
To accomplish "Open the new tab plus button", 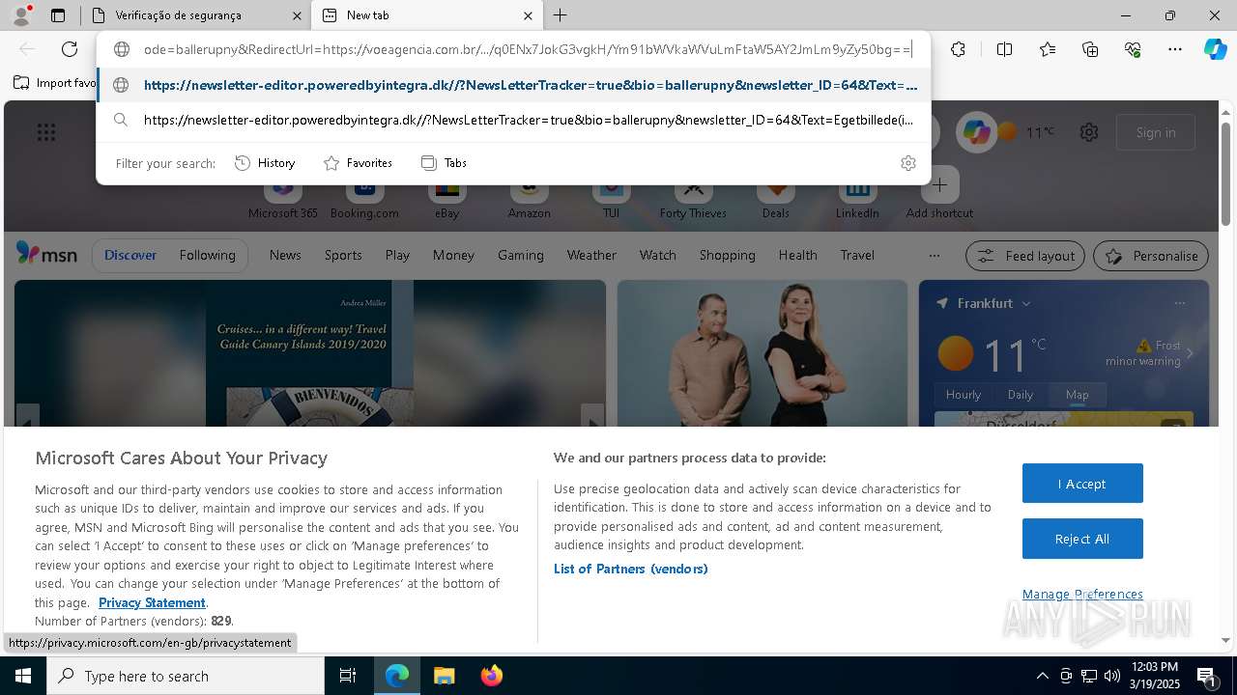I will coord(561,15).
